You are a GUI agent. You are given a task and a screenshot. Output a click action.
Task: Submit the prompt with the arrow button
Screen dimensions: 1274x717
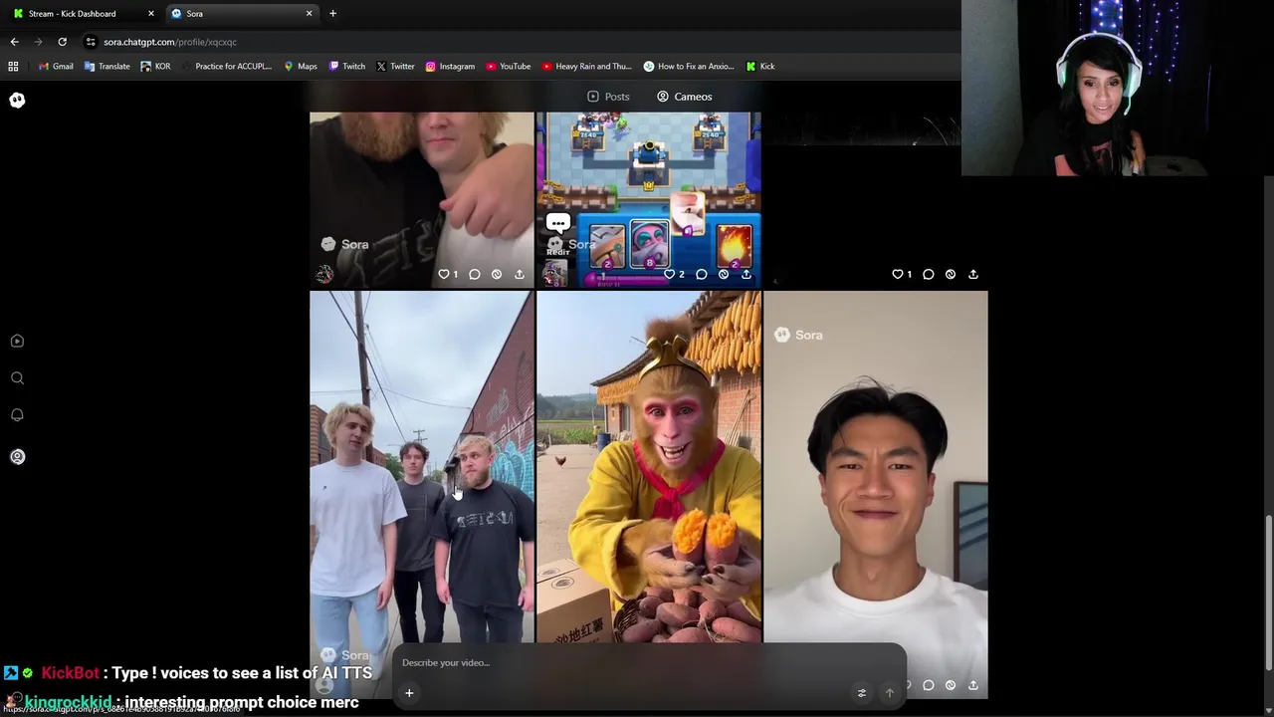[x=890, y=693]
